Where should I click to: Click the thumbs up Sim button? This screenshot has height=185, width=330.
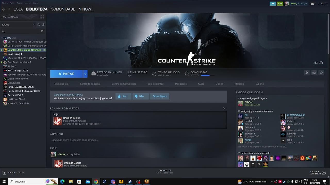click(123, 96)
